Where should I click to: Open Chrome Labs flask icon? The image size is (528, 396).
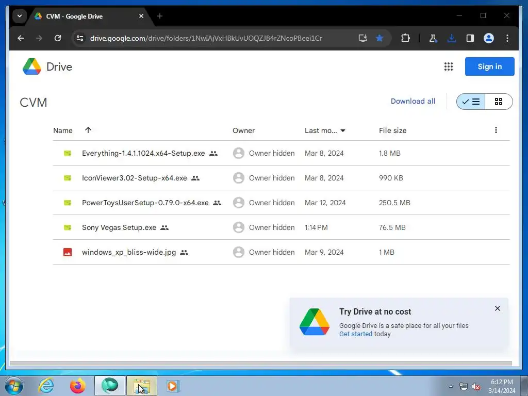[433, 38]
